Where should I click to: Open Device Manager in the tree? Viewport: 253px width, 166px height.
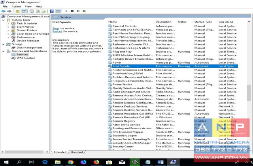[x=28, y=41]
